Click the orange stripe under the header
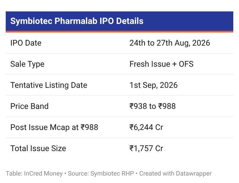Viewport: 239px width, 183px height. [120, 32]
